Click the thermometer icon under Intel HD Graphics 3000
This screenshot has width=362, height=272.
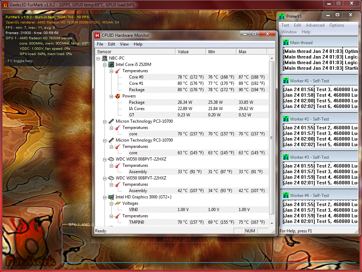(x=118, y=216)
